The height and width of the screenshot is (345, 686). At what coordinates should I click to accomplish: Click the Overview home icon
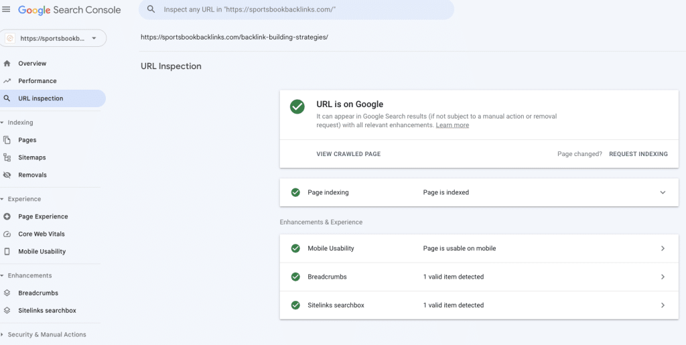click(7, 64)
